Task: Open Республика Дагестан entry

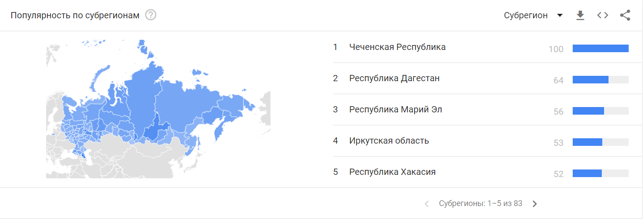Action: coord(394,78)
